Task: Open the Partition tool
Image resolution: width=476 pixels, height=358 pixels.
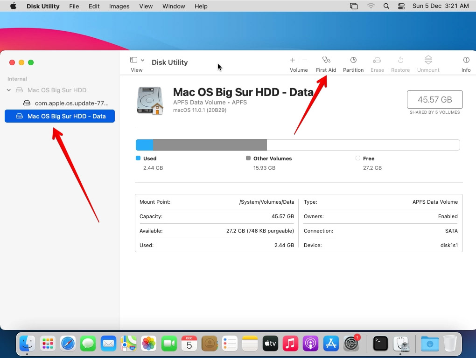Action: pyautogui.click(x=353, y=64)
